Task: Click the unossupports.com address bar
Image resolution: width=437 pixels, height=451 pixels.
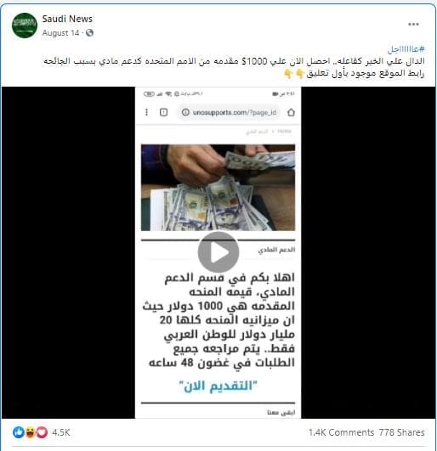Action: point(230,112)
